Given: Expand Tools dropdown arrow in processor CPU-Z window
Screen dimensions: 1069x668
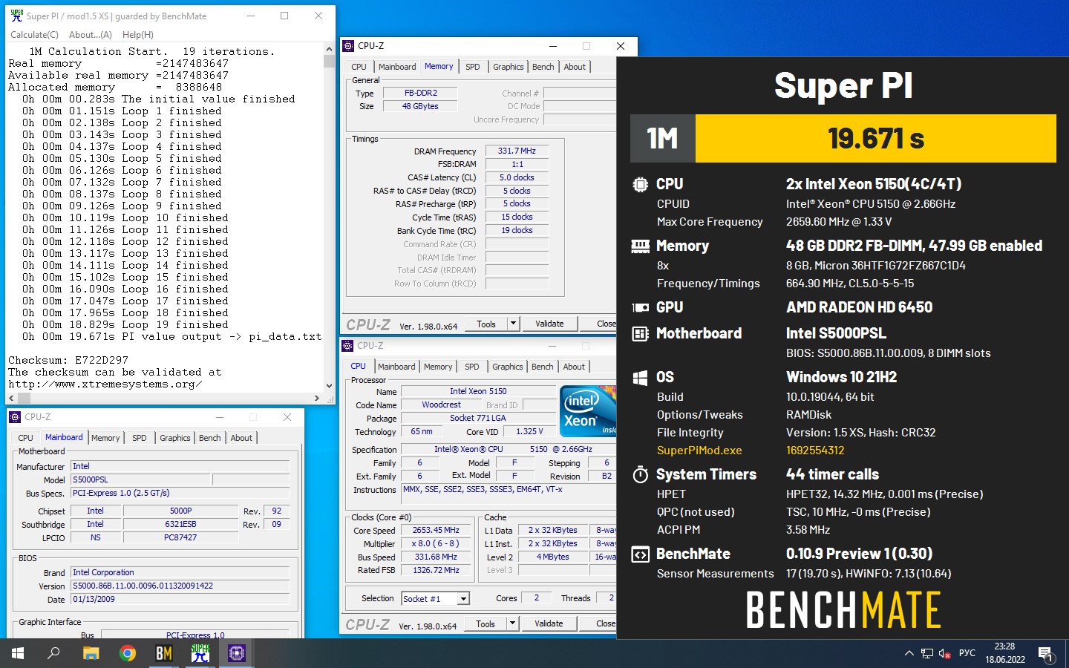Looking at the screenshot, I should pyautogui.click(x=512, y=623).
